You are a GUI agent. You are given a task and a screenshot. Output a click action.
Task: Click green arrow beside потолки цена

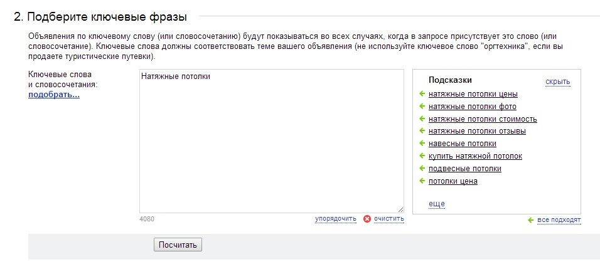point(422,181)
